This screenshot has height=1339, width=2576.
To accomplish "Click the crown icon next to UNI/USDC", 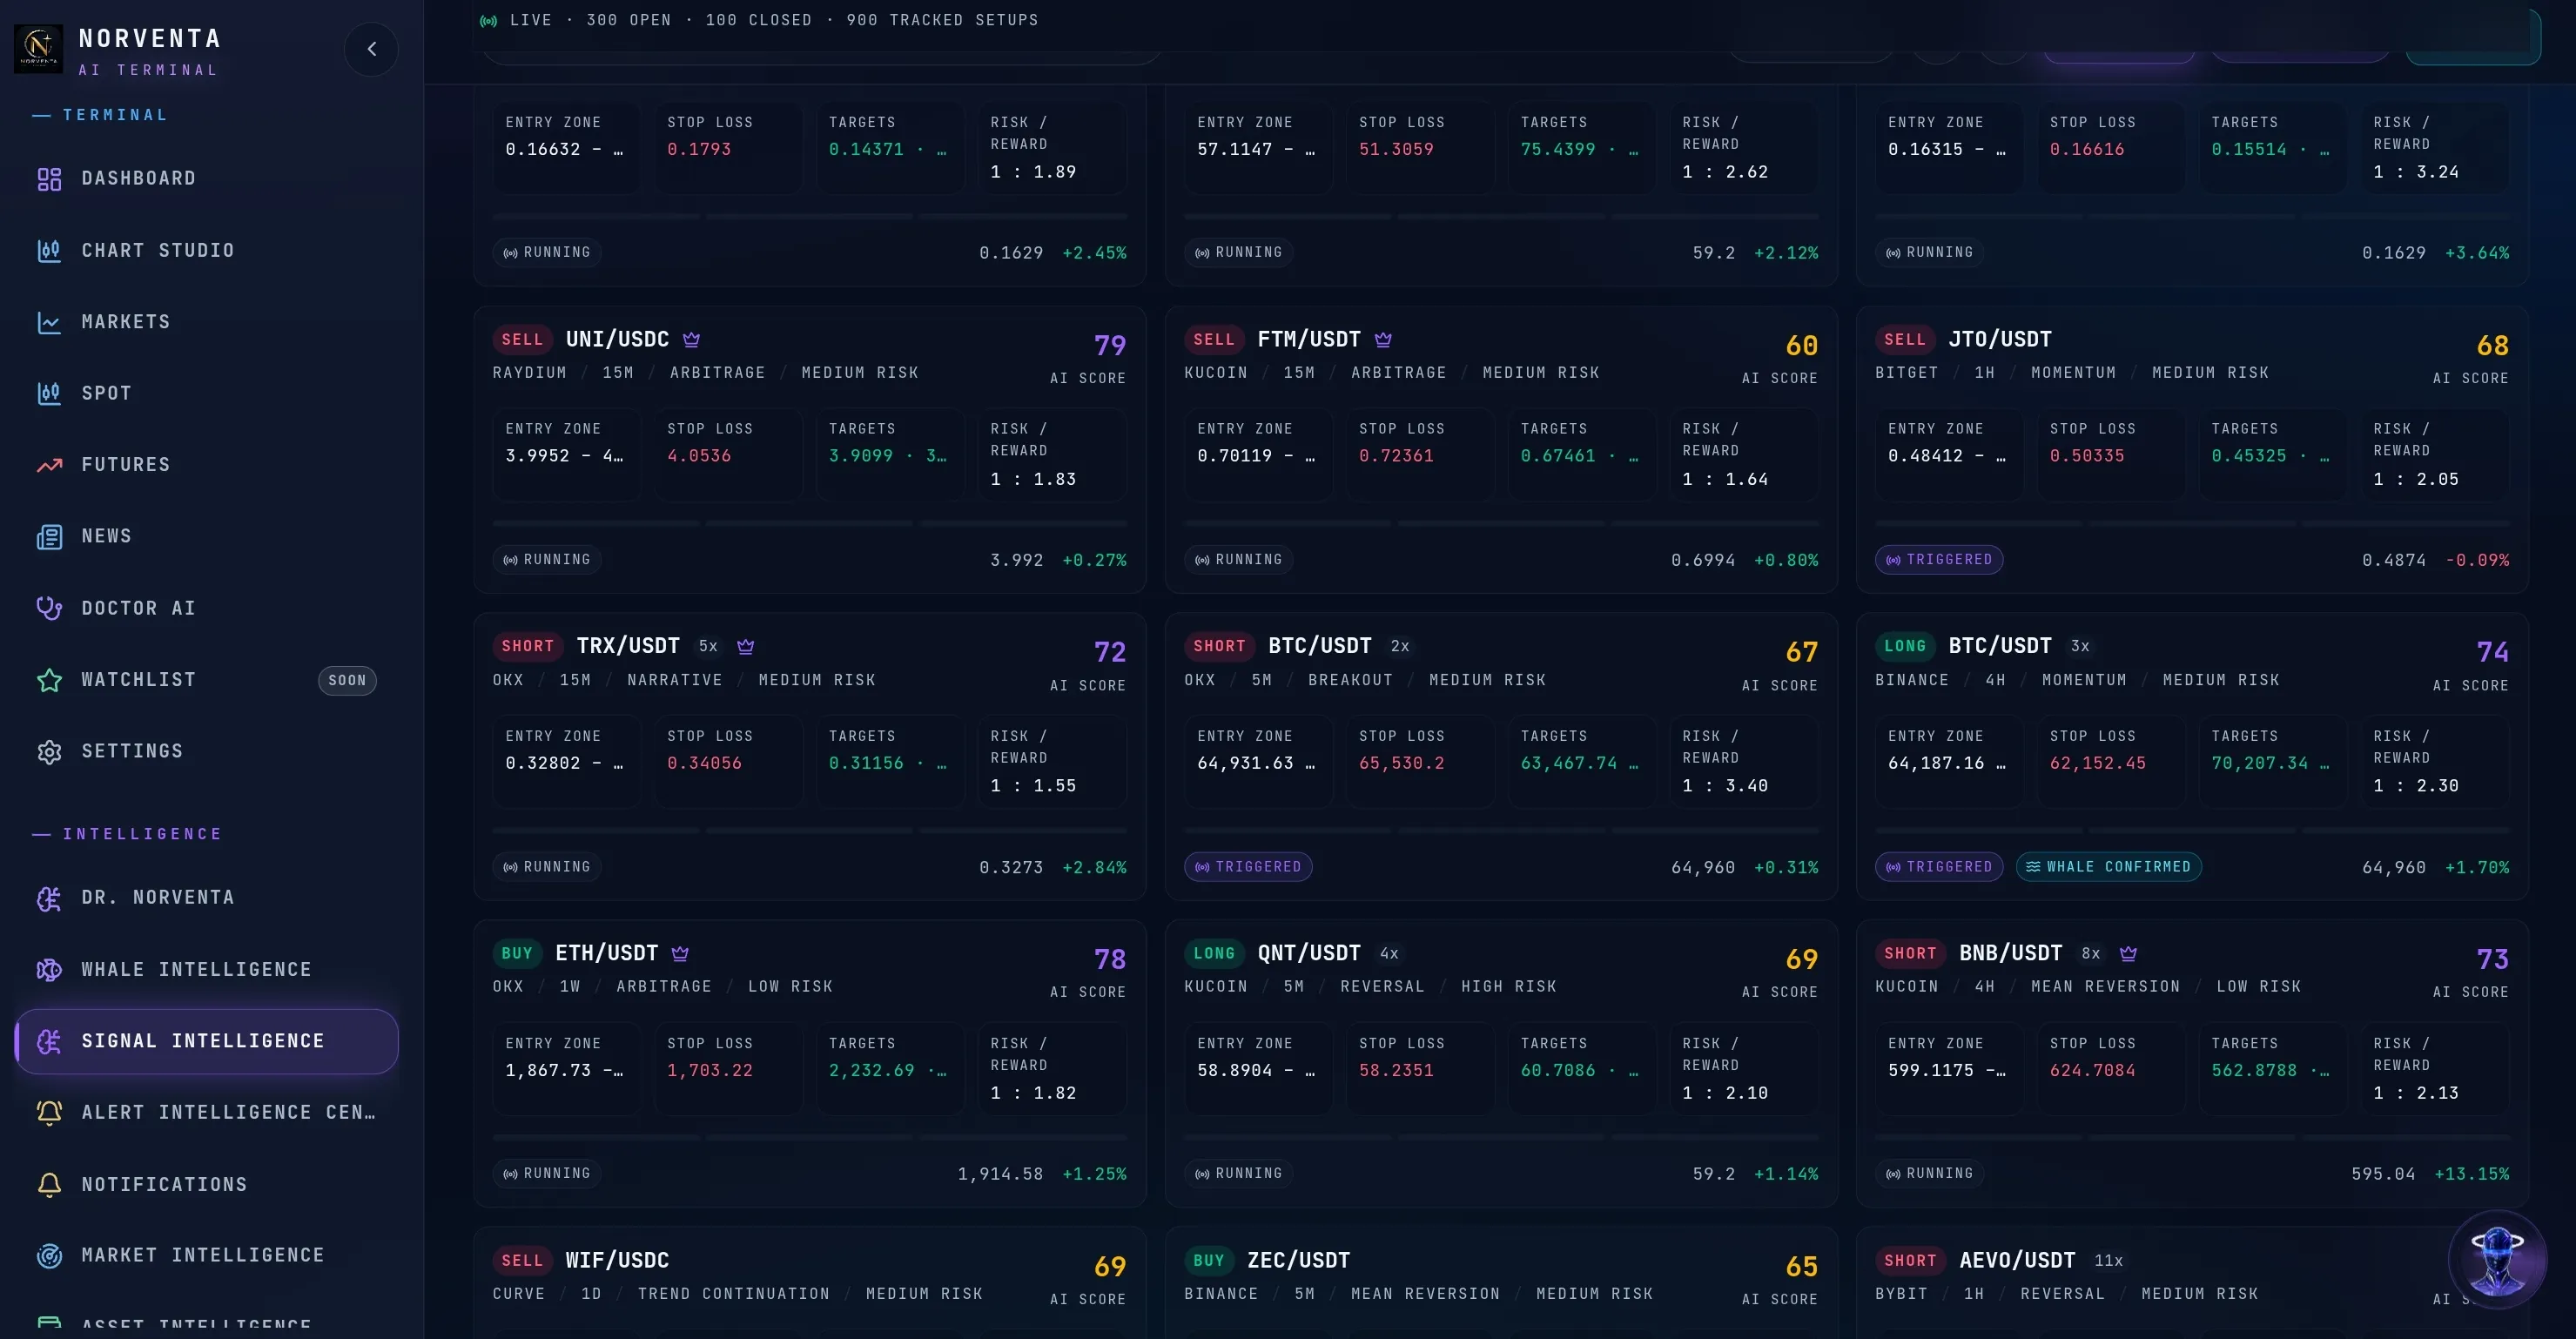I will [691, 340].
